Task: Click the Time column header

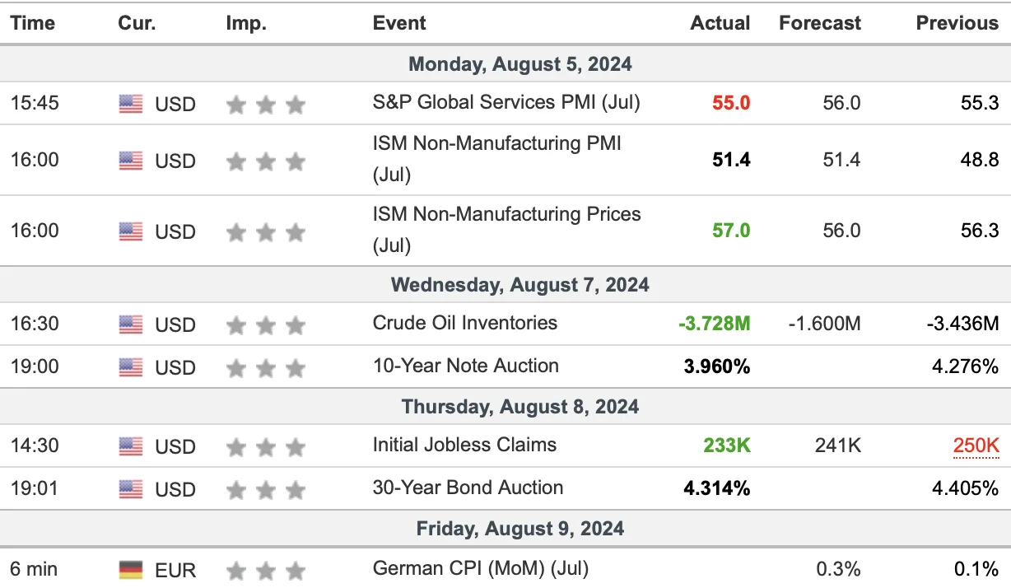Action: point(32,23)
